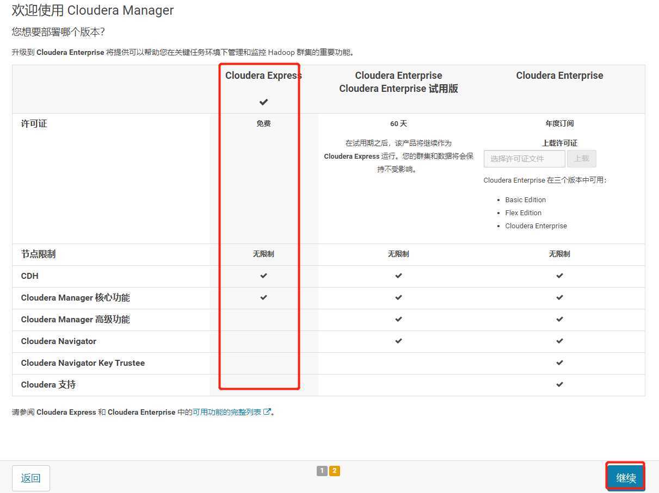The width and height of the screenshot is (659, 493).
Task: Click the 欢迎使用 Cloudera Manager heading
Action: [93, 10]
